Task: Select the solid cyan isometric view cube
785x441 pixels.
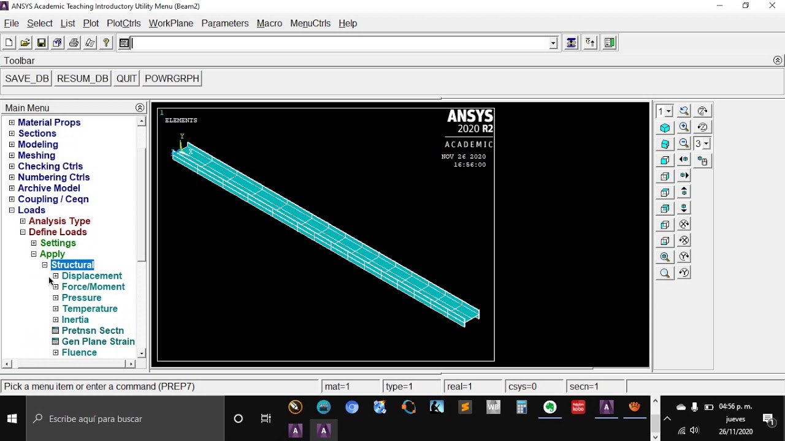Action: click(665, 127)
